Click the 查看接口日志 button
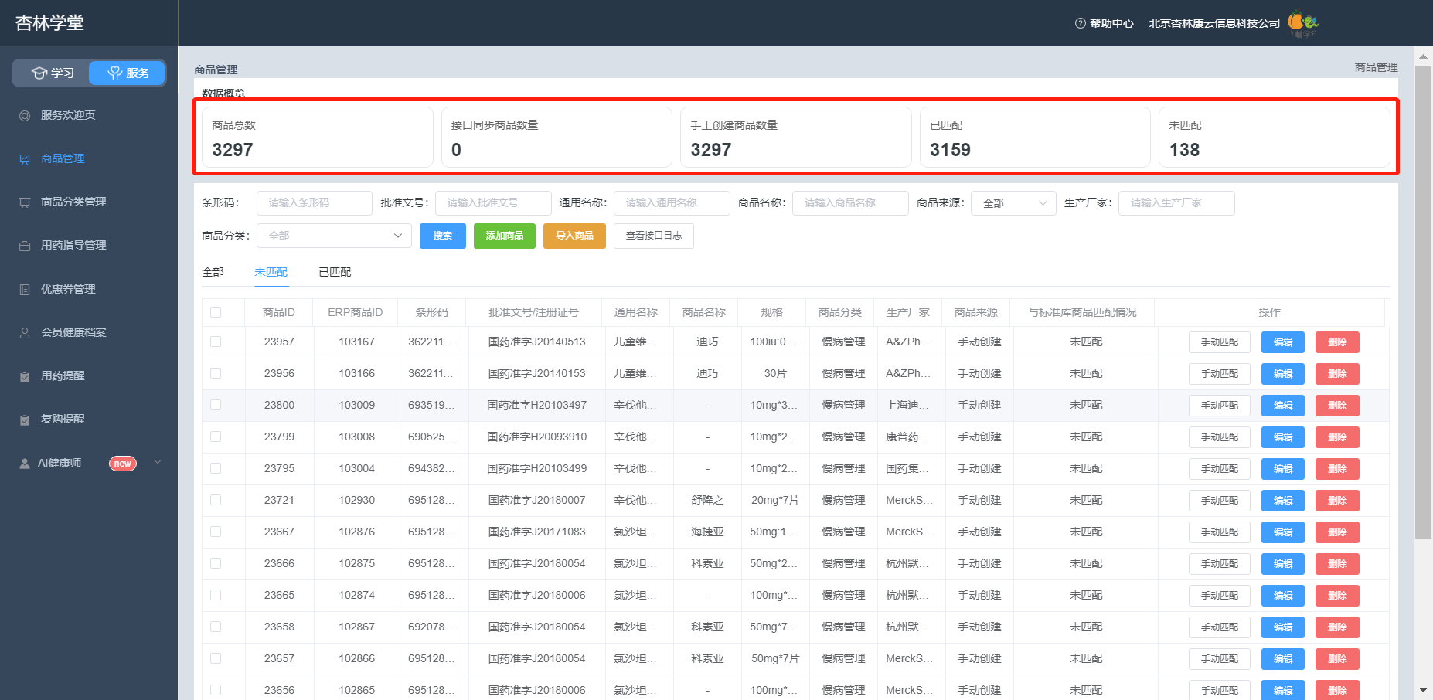Screen dimensions: 1433x700 pos(654,236)
